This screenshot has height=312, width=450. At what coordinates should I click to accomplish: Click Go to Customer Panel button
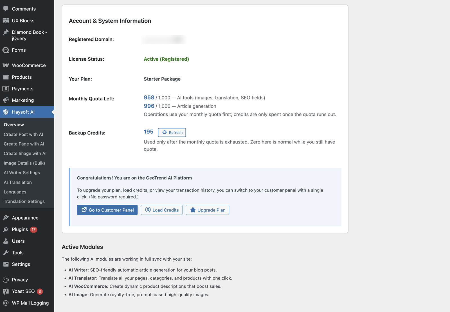coord(107,210)
